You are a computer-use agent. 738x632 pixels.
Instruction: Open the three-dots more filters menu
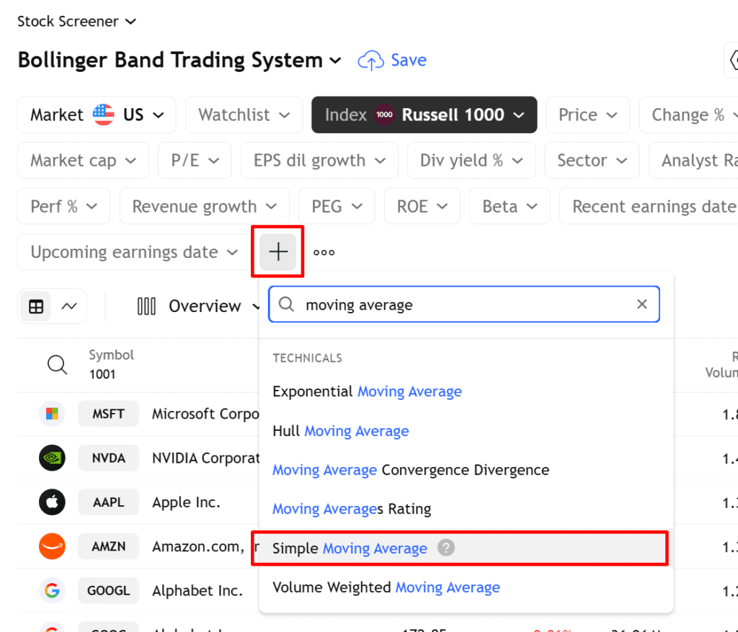coord(324,253)
